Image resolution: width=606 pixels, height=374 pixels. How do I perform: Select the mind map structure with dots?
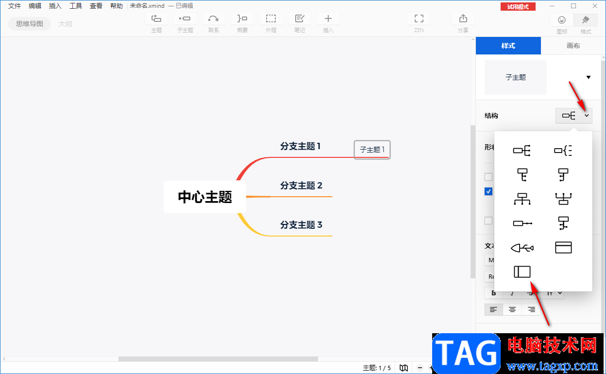[522, 151]
